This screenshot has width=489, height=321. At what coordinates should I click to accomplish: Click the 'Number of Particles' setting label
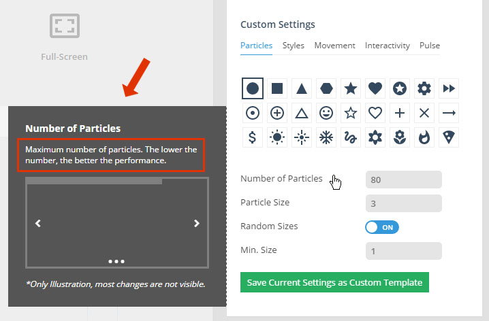click(281, 178)
